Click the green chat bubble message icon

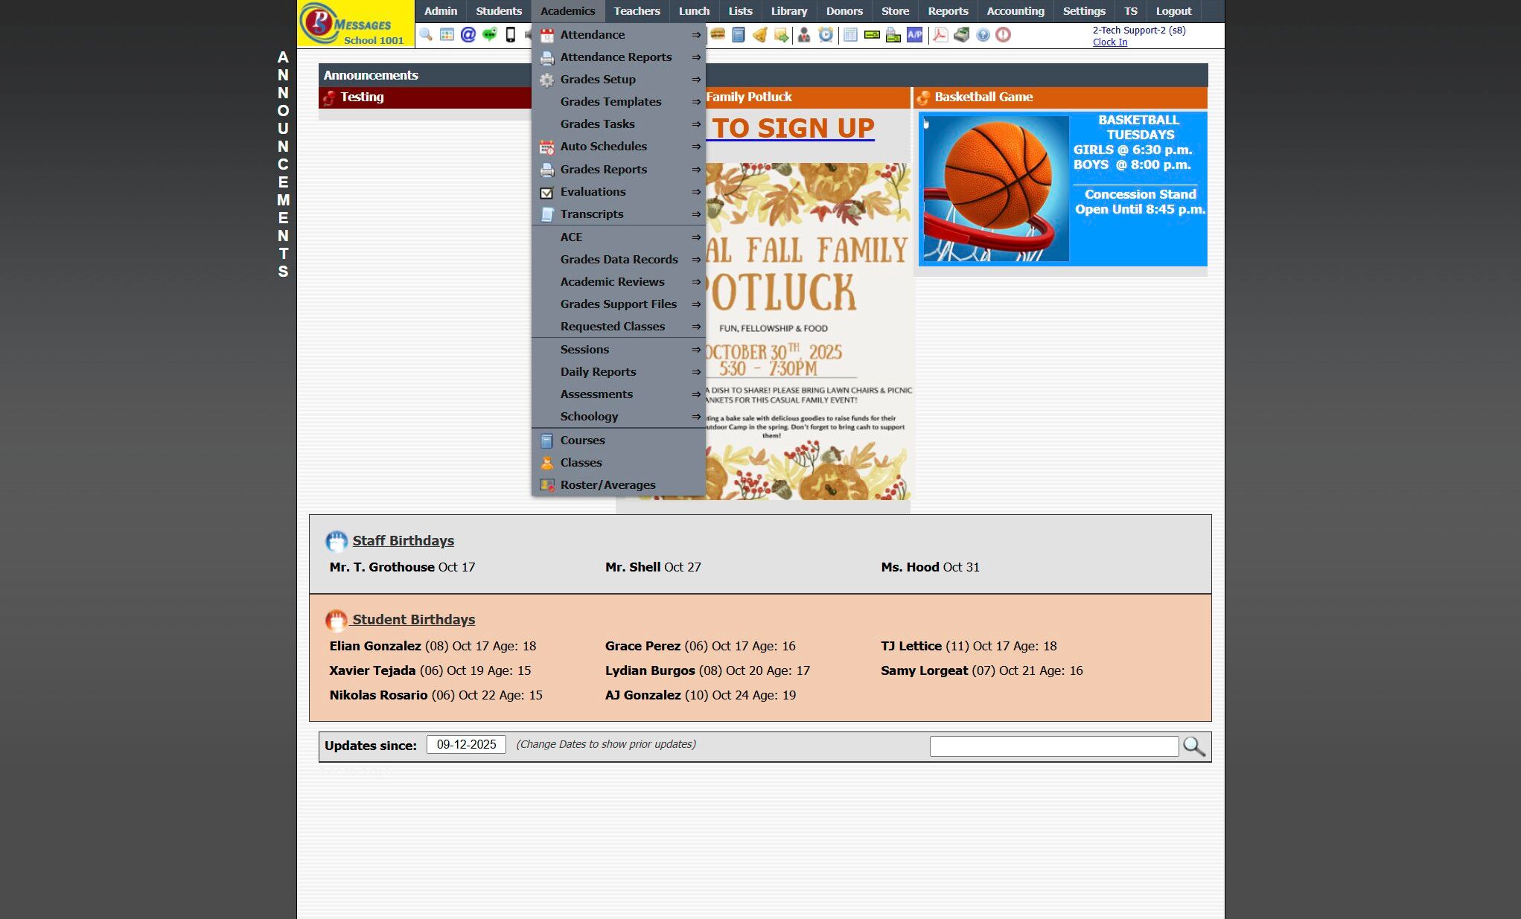click(x=489, y=35)
